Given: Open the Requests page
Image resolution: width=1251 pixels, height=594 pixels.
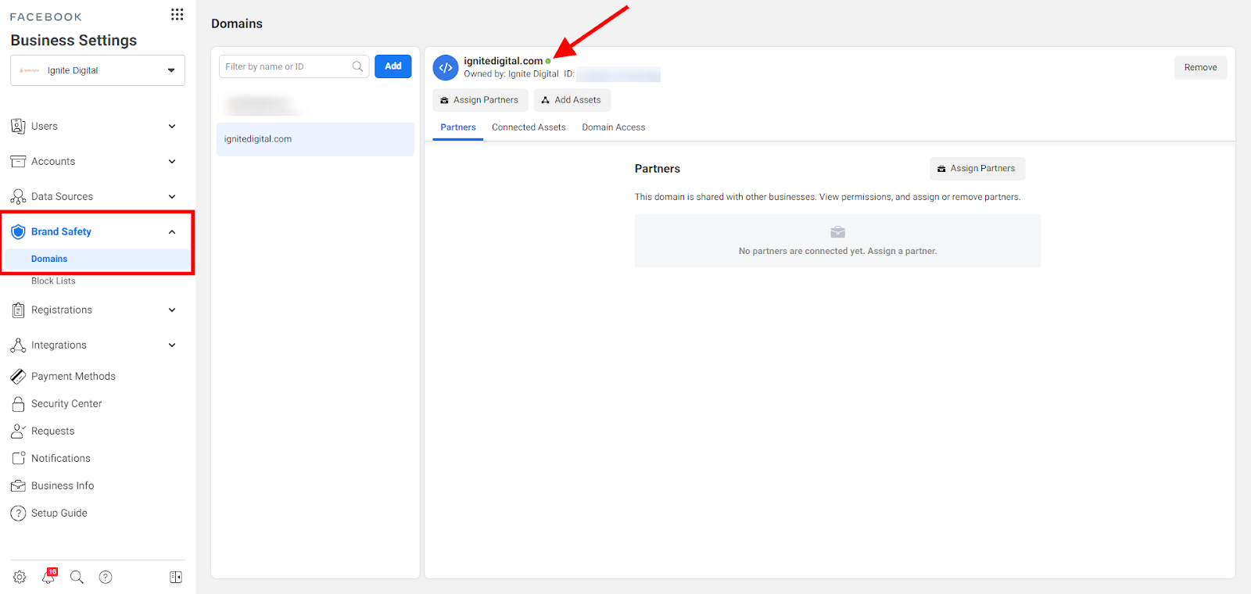Looking at the screenshot, I should pos(52,431).
